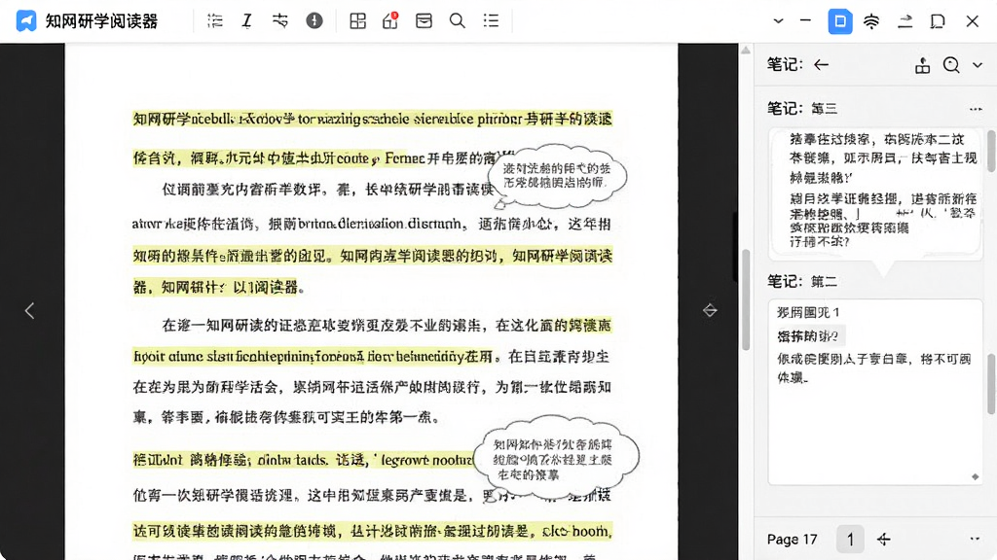Go back using the notes panel arrow

[822, 65]
